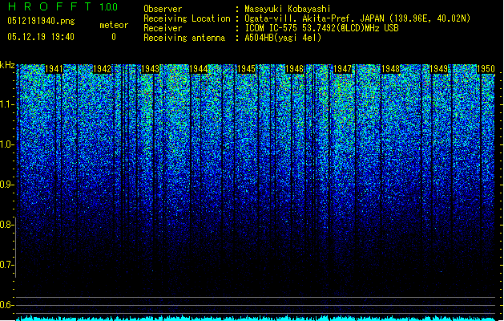The width and height of the screenshot is (504, 321).
Task: Click the 1946 time marker
Action: tap(294, 69)
